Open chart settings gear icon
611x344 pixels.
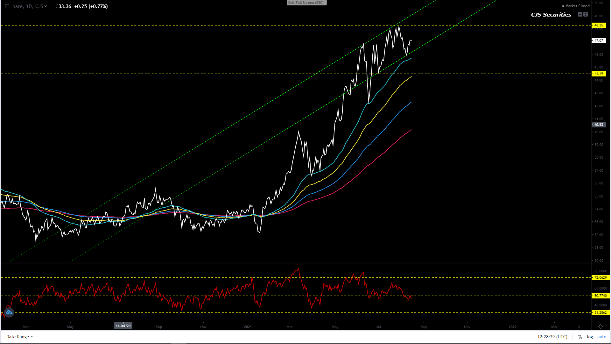point(600,327)
